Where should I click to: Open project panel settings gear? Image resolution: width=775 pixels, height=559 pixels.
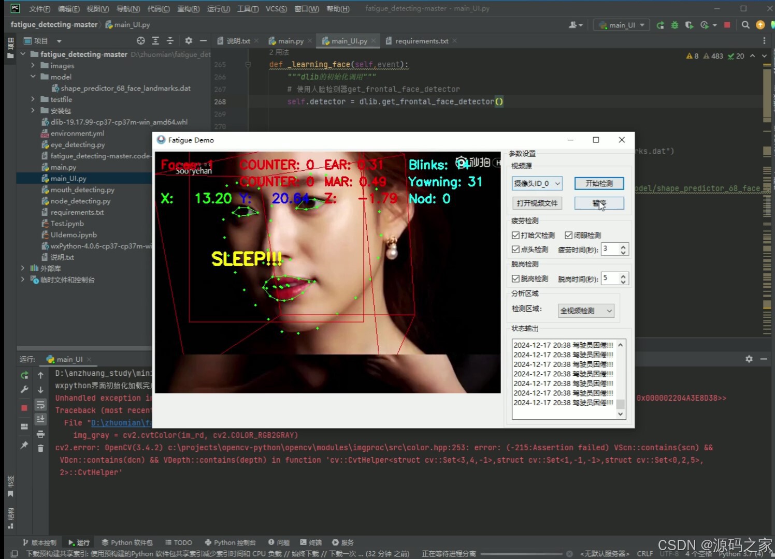click(189, 40)
